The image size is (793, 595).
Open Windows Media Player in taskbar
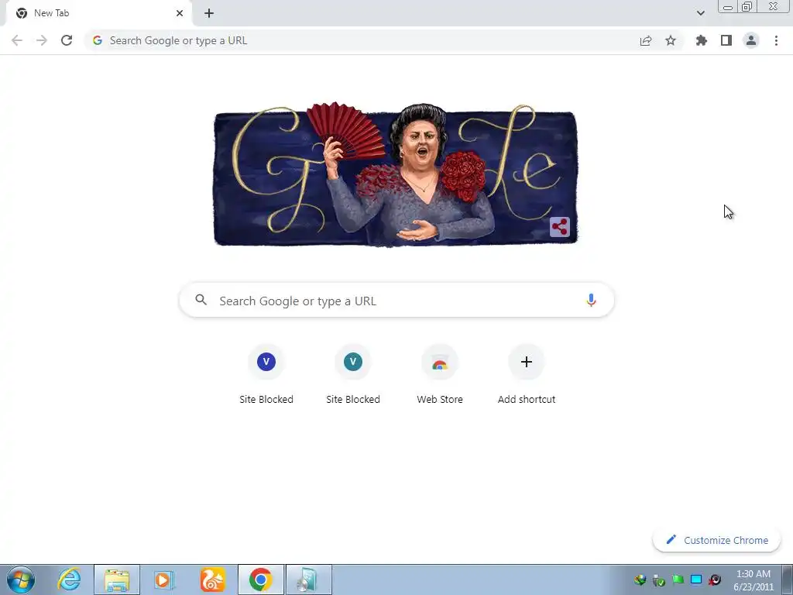tap(164, 580)
